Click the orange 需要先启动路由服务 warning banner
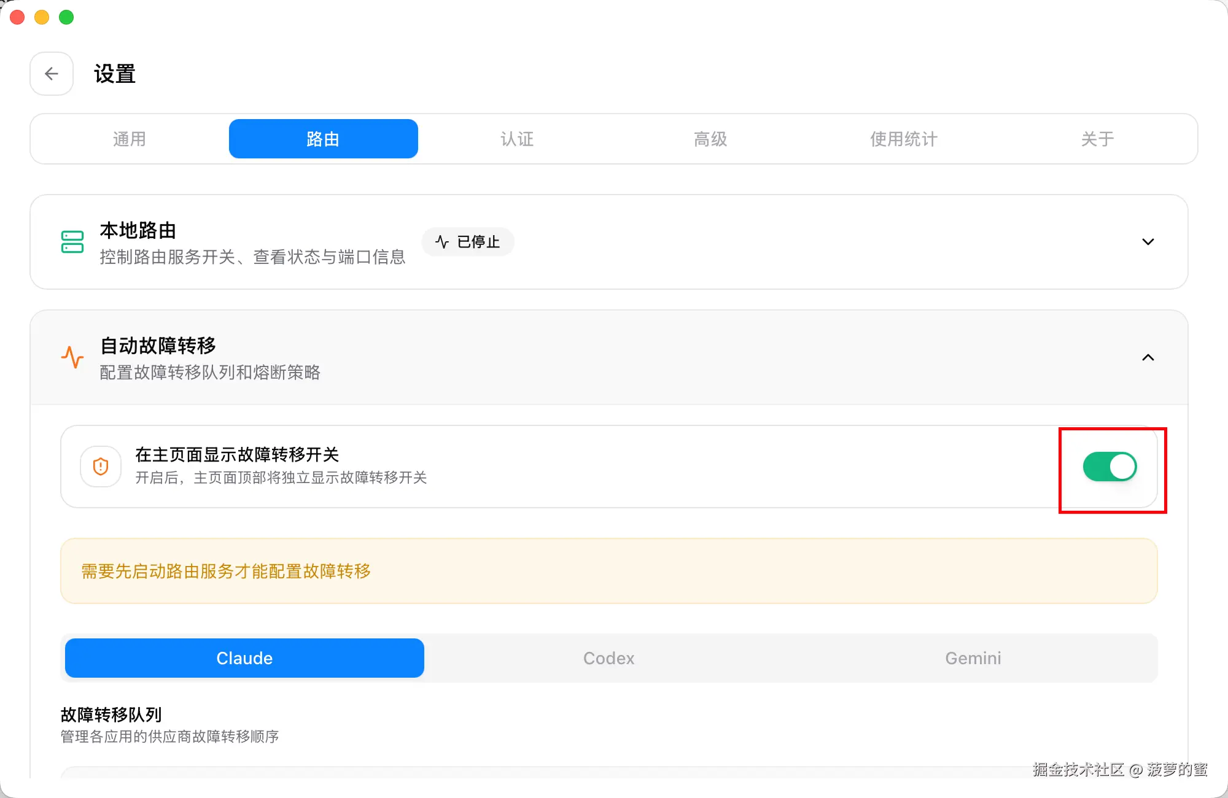The height and width of the screenshot is (798, 1228). tap(608, 571)
